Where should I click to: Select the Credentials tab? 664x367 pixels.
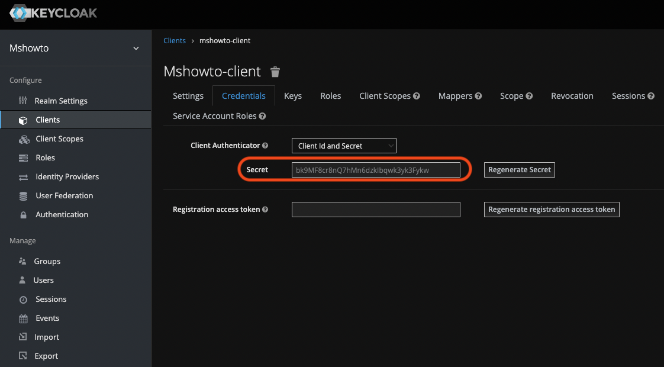coord(243,96)
